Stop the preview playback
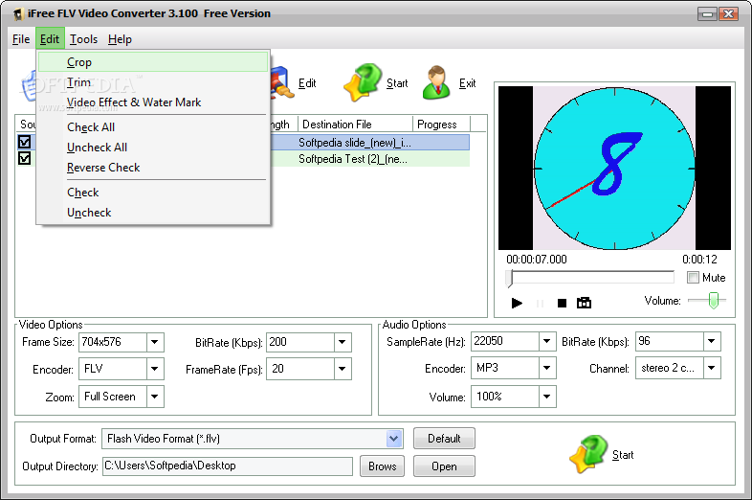This screenshot has height=500, width=752. pyautogui.click(x=562, y=303)
